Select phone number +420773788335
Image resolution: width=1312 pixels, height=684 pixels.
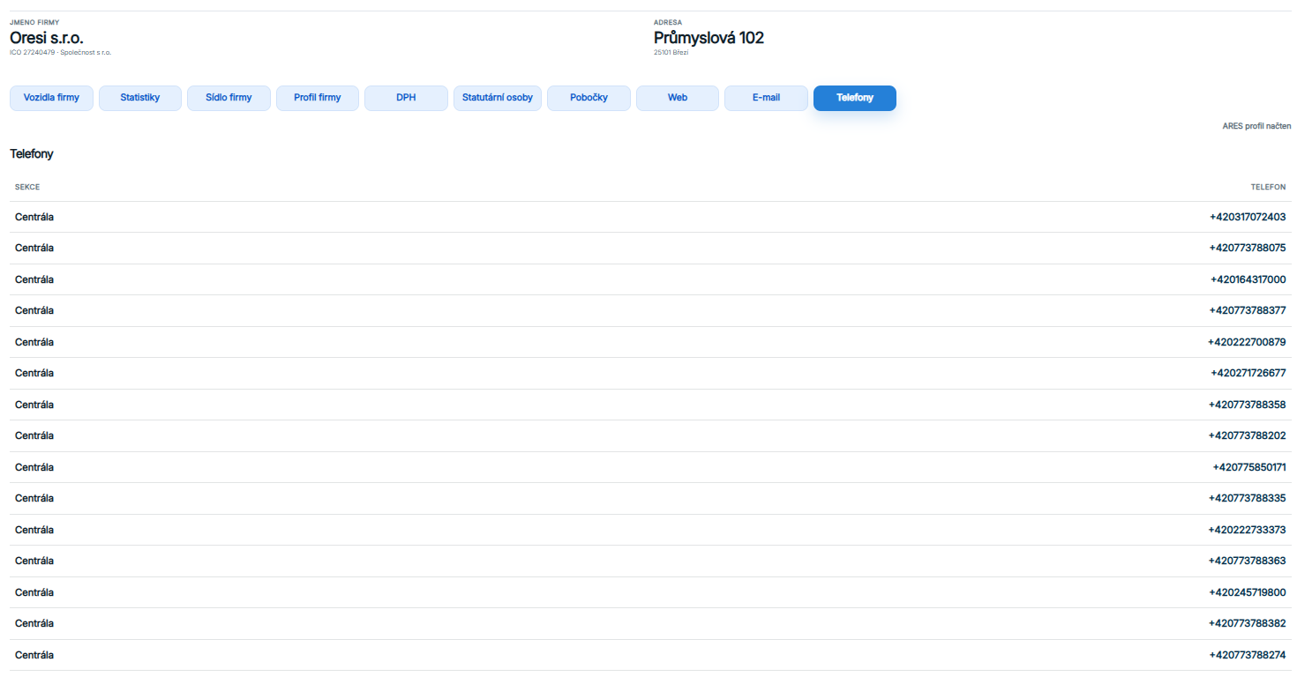[x=1248, y=499]
